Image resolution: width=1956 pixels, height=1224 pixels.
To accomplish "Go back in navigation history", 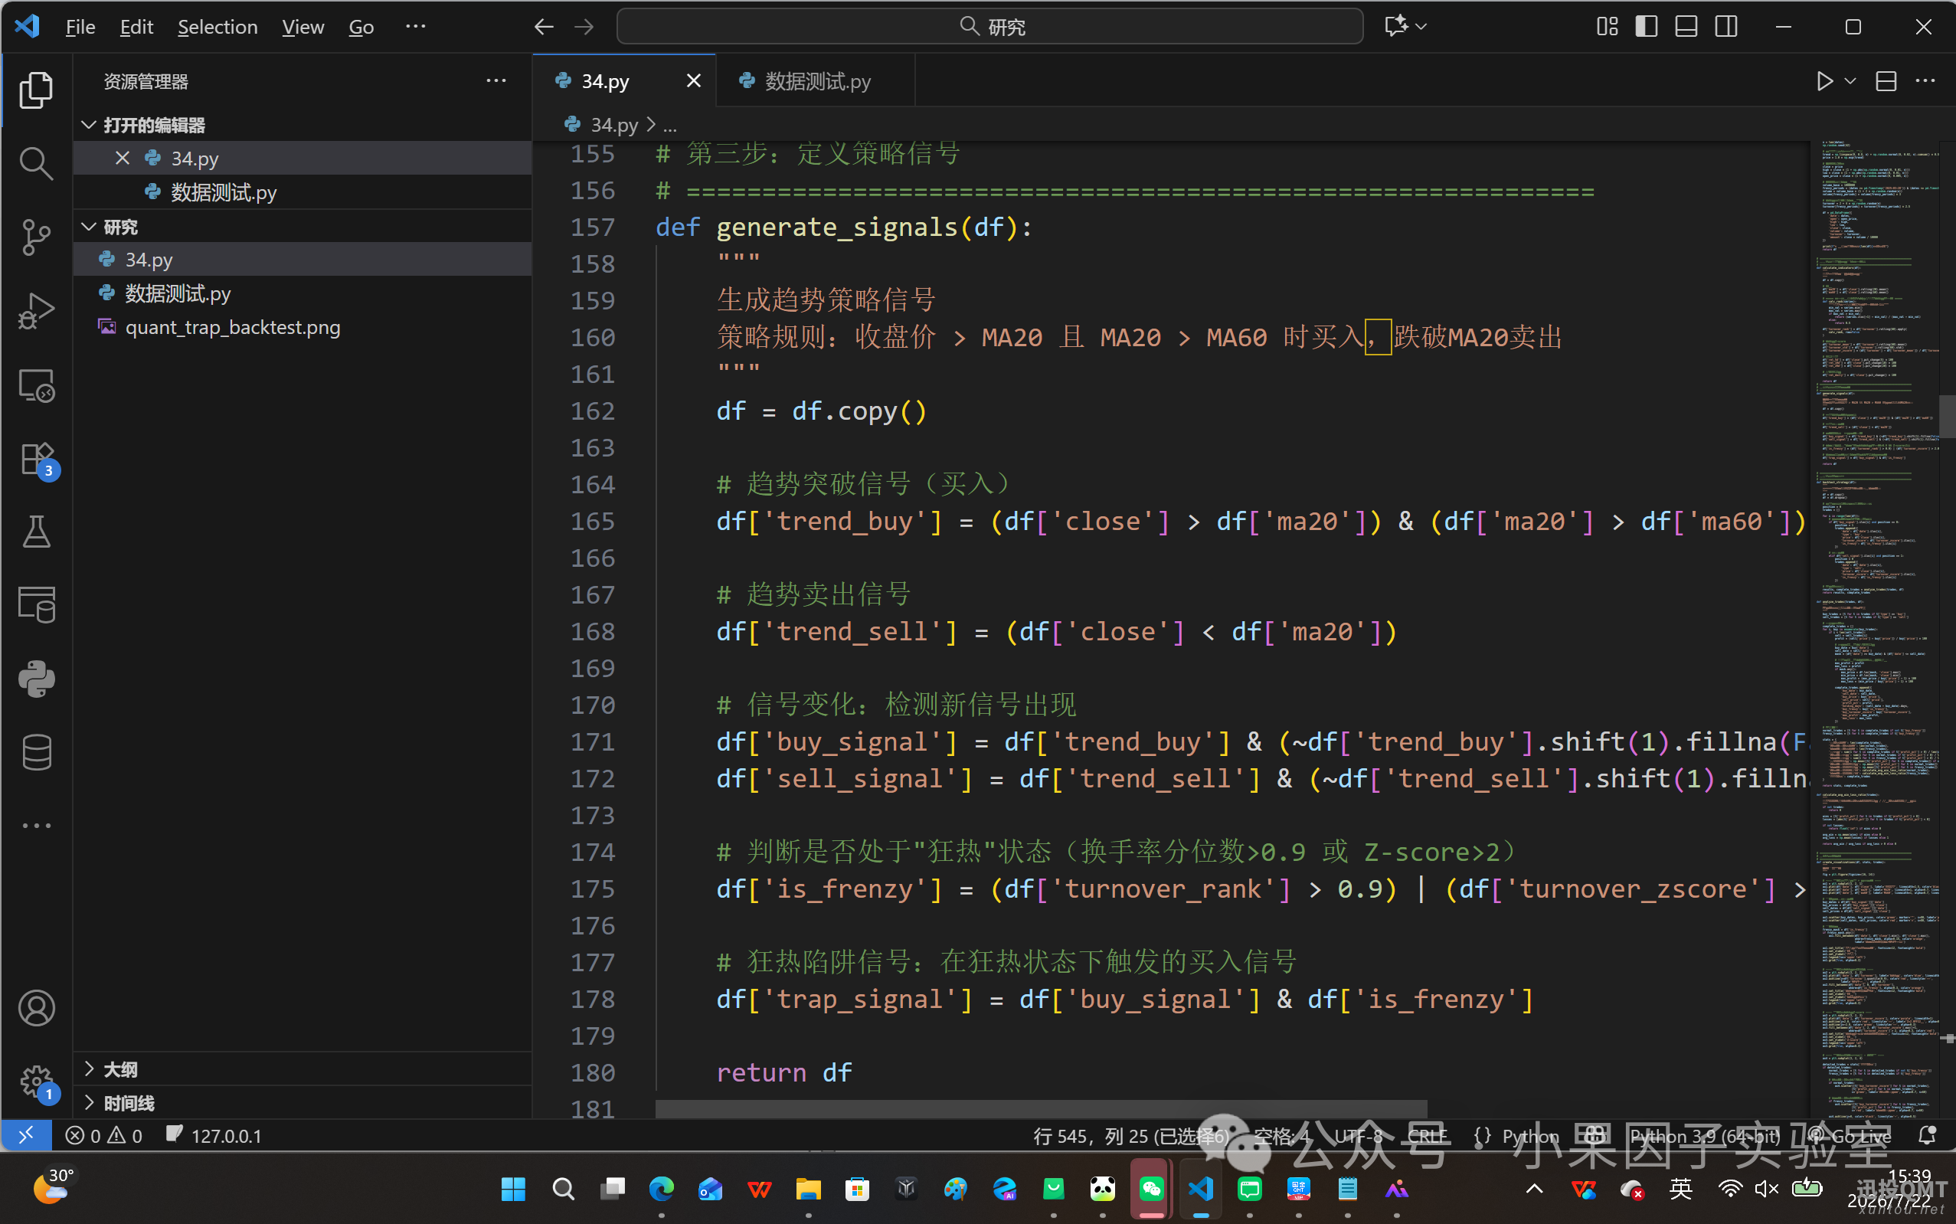I will click(x=544, y=27).
